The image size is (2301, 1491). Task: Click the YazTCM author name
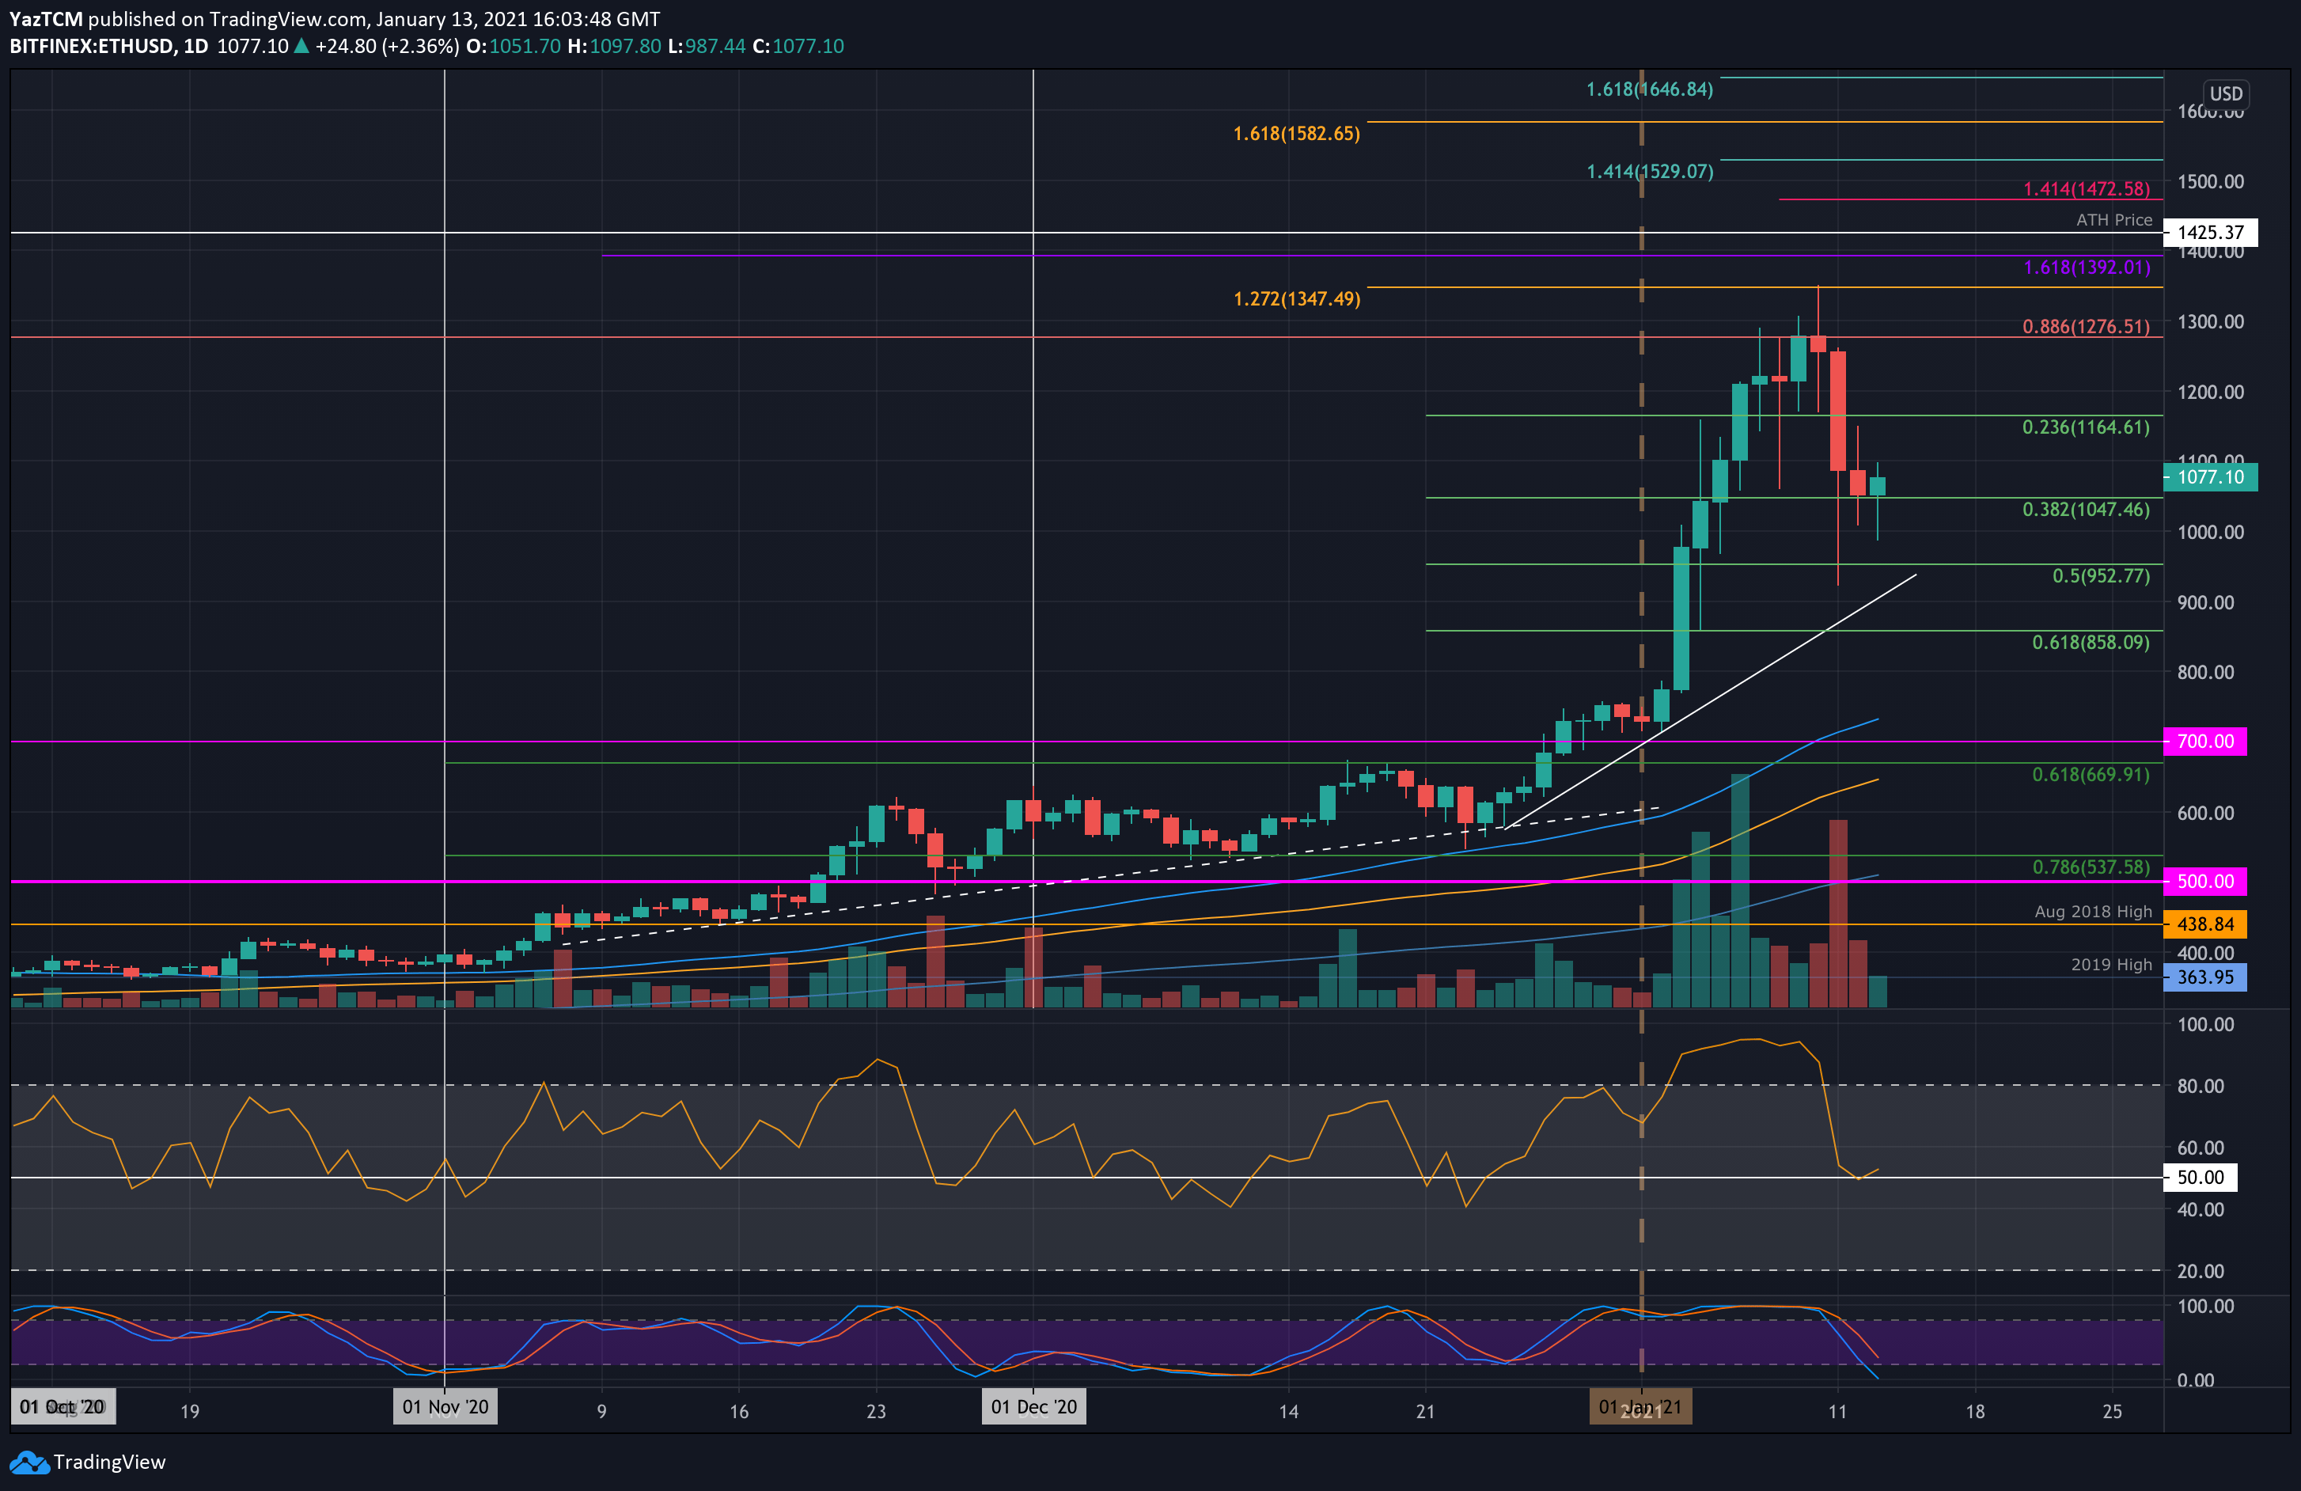[47, 19]
